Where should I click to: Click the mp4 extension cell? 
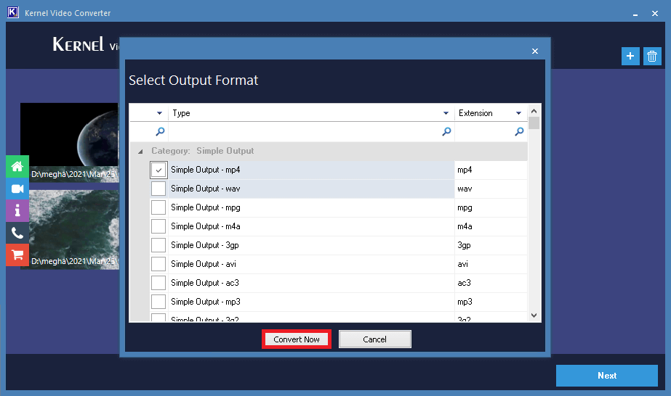(x=491, y=170)
